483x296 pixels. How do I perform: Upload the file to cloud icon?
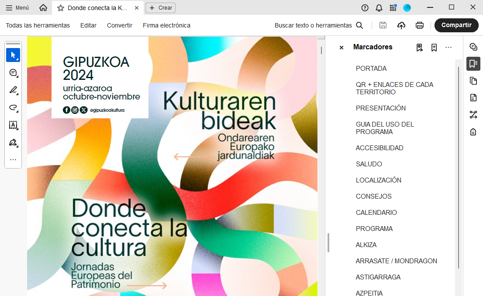click(401, 25)
